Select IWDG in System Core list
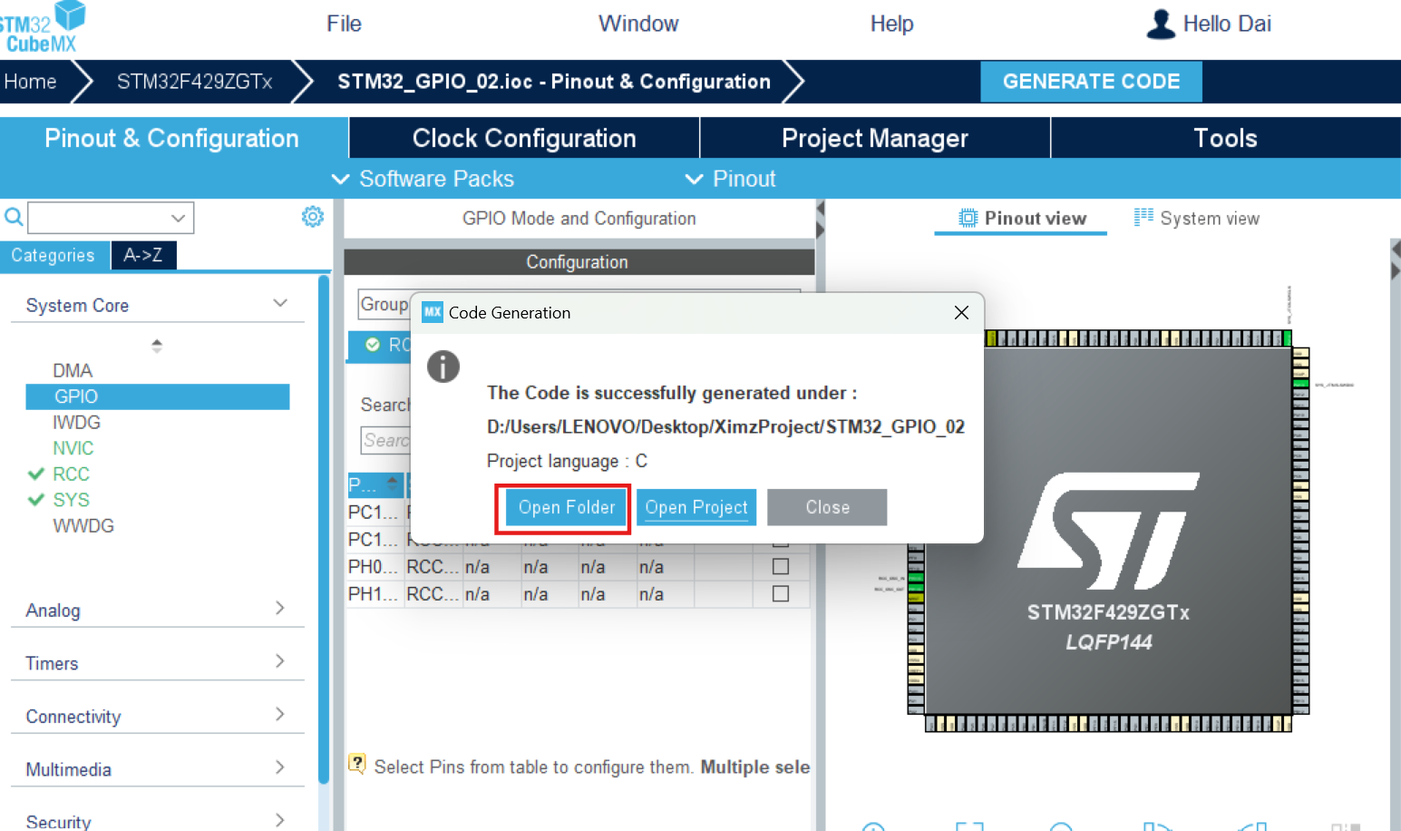 pos(76,422)
